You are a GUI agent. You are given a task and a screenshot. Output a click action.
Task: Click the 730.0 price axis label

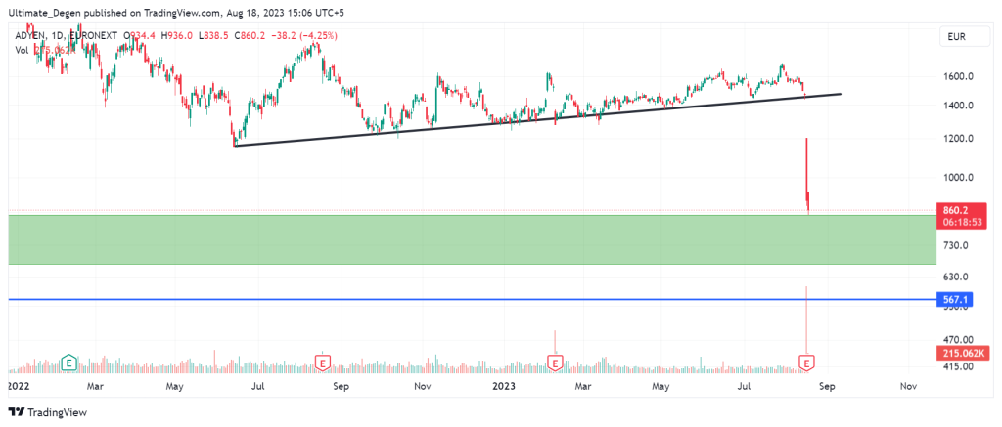[x=956, y=245]
